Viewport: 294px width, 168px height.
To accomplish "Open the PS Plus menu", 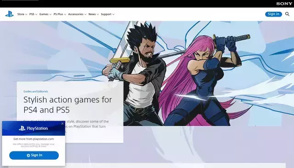I will tap(60, 14).
